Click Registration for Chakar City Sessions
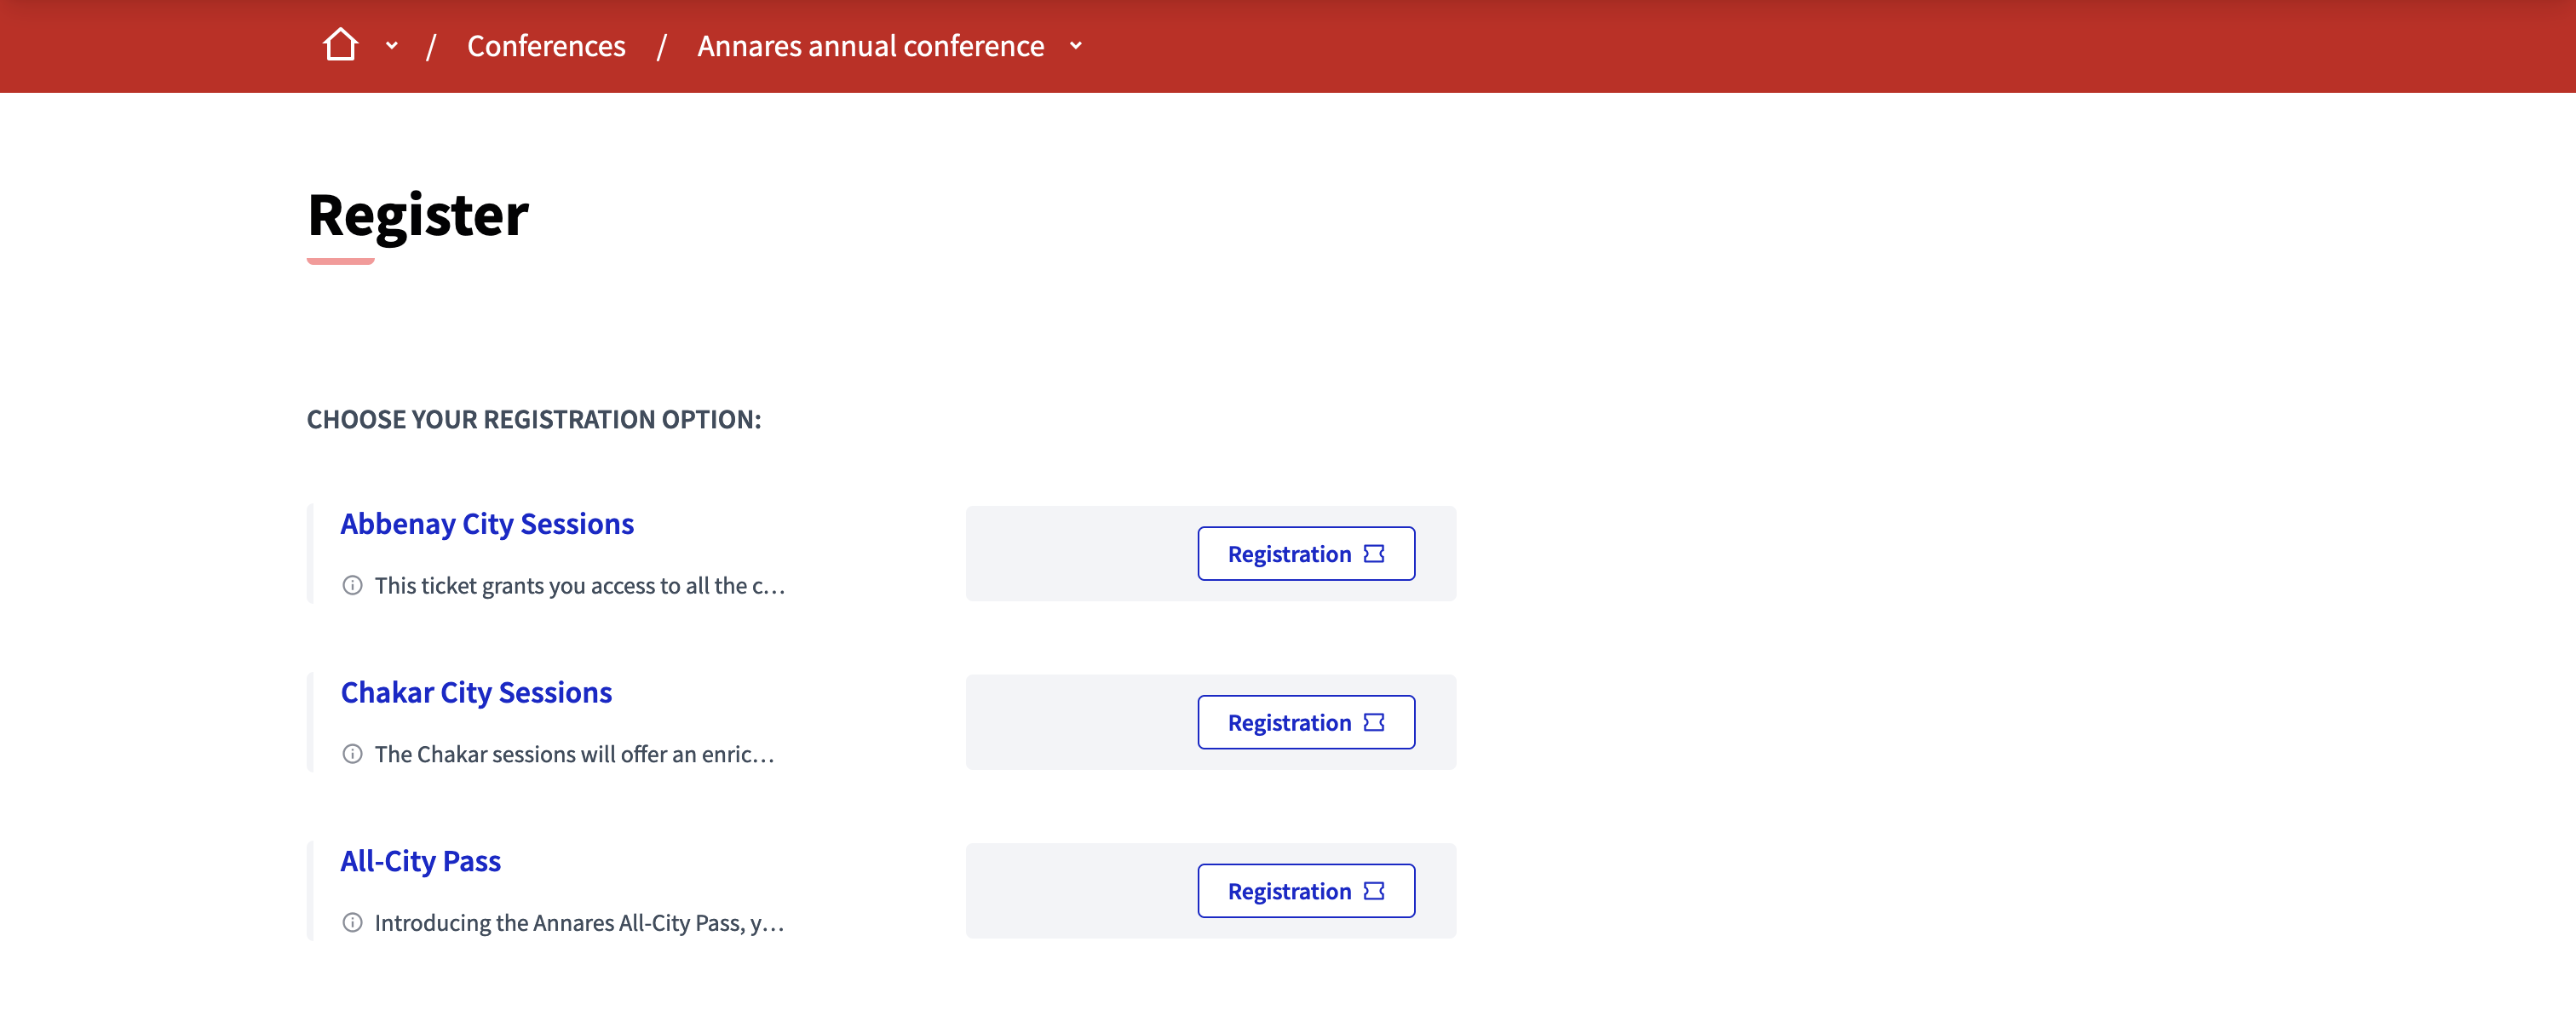The width and height of the screenshot is (2576, 1022). point(1306,721)
